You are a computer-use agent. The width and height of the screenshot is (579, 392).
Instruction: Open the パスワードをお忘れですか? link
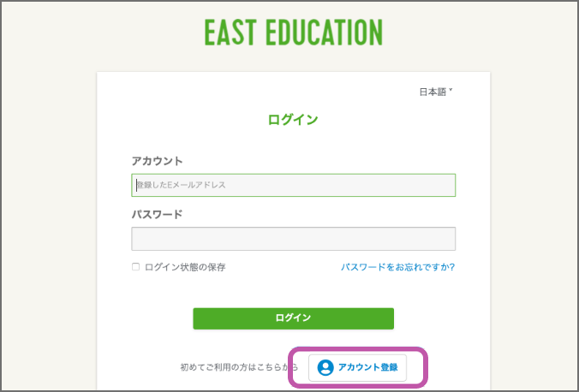click(x=397, y=267)
